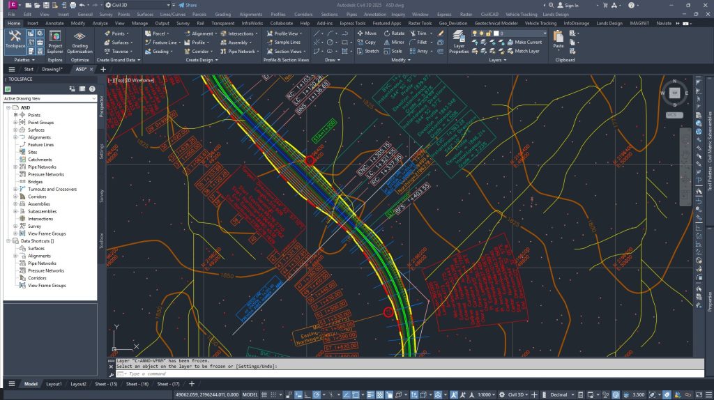Select the Rotate tool
This screenshot has width=714, height=400.
pyautogui.click(x=393, y=33)
